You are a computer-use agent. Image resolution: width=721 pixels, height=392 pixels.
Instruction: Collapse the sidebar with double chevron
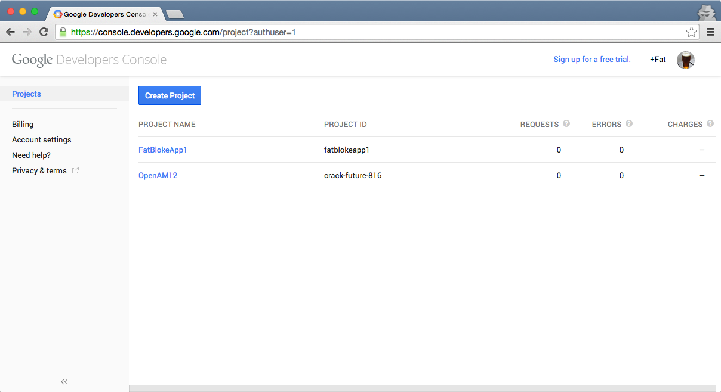pos(64,382)
